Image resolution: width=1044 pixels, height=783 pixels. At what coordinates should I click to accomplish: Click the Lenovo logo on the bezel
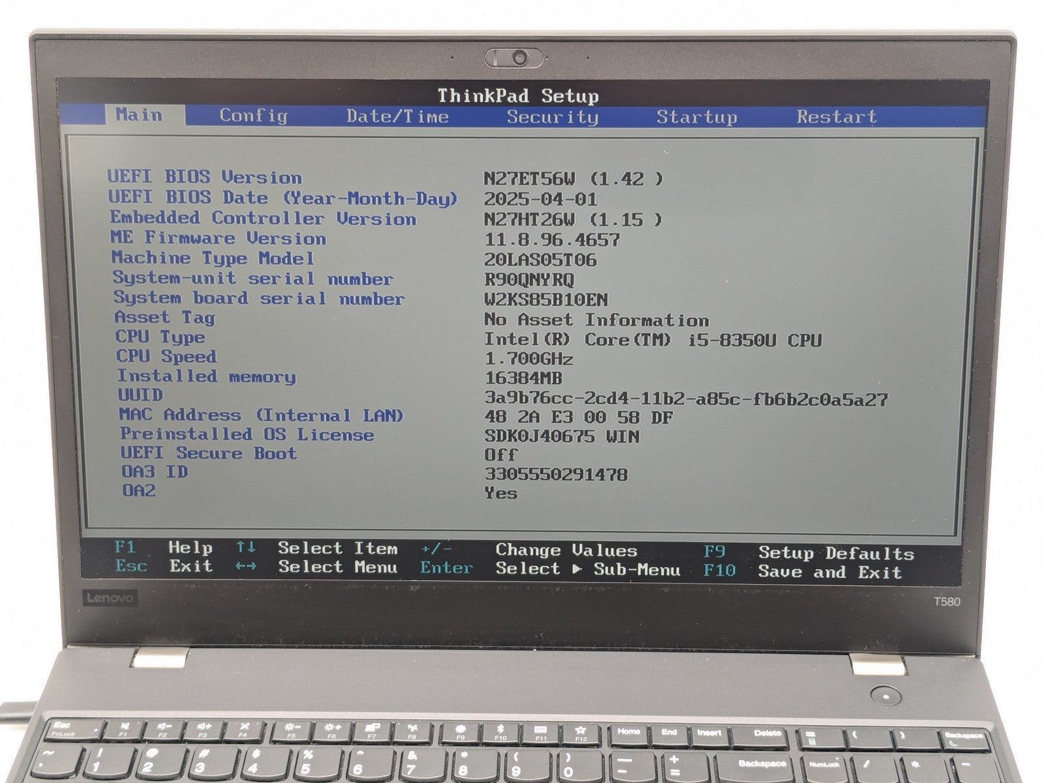click(110, 598)
